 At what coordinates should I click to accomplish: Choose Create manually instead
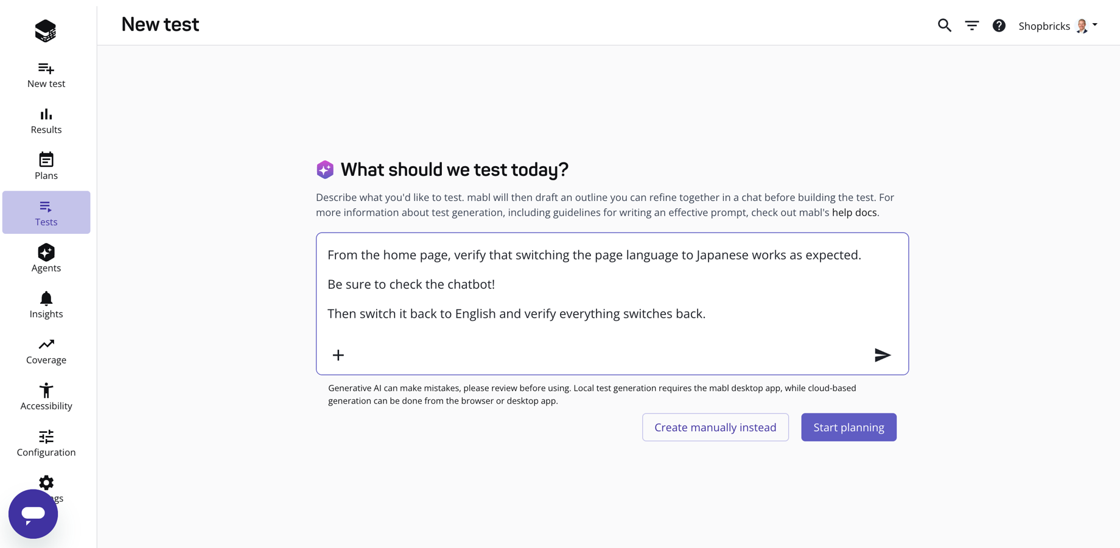715,427
